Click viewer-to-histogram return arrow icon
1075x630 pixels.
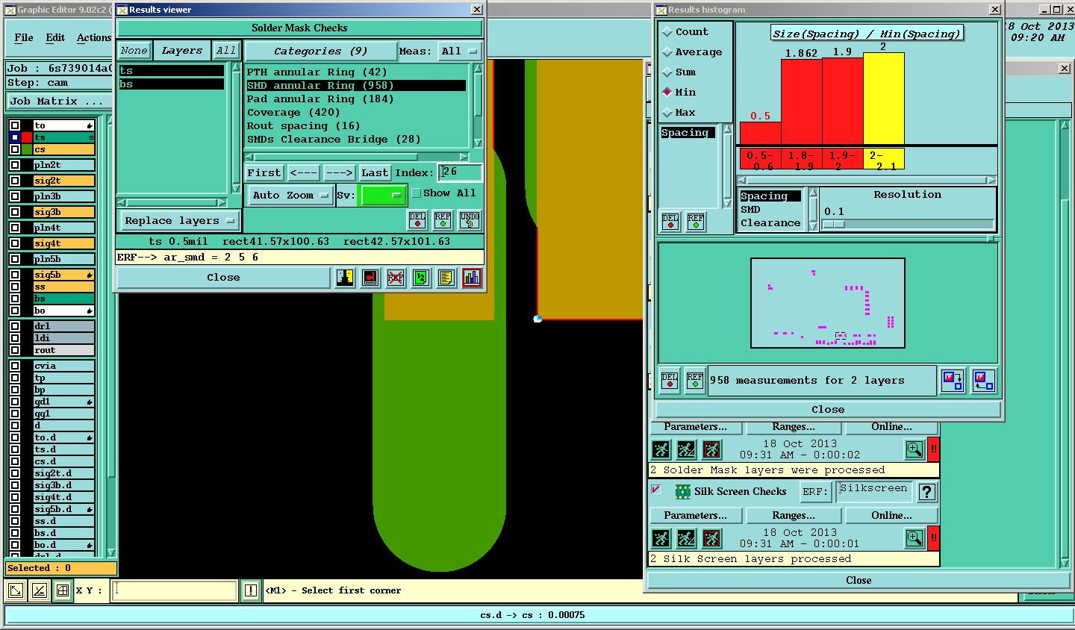click(x=983, y=381)
